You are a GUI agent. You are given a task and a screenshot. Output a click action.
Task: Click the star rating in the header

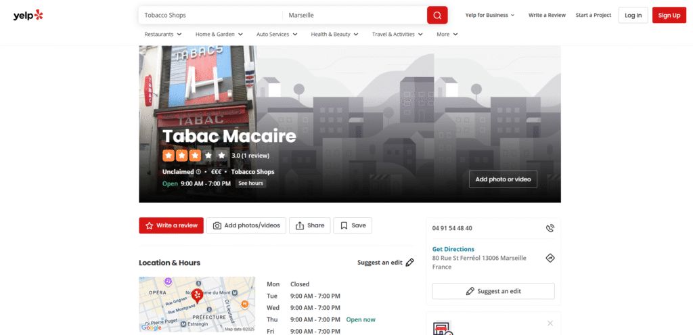pos(196,156)
